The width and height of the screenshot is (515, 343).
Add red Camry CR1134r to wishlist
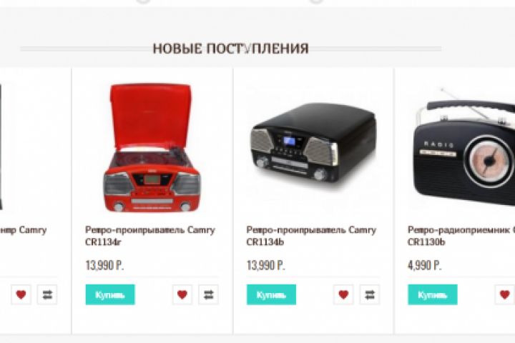pos(182,294)
